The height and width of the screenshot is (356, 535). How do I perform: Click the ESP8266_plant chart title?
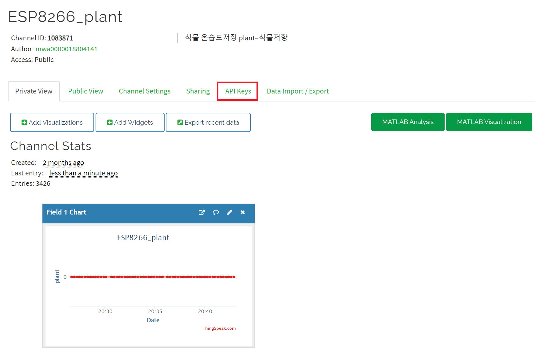(x=143, y=237)
